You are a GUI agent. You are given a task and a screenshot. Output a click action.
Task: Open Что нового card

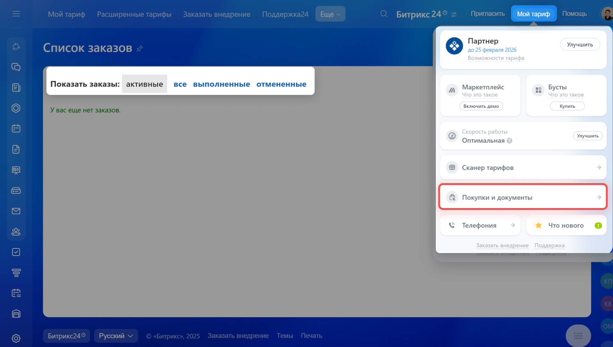566,225
